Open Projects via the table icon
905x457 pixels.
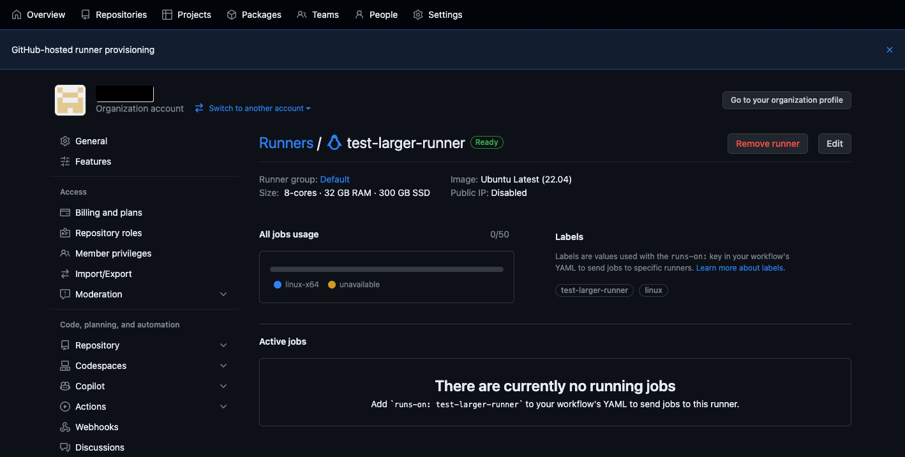(x=167, y=14)
